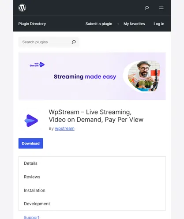
Task: Open the wpstream author link
Action: point(64,128)
